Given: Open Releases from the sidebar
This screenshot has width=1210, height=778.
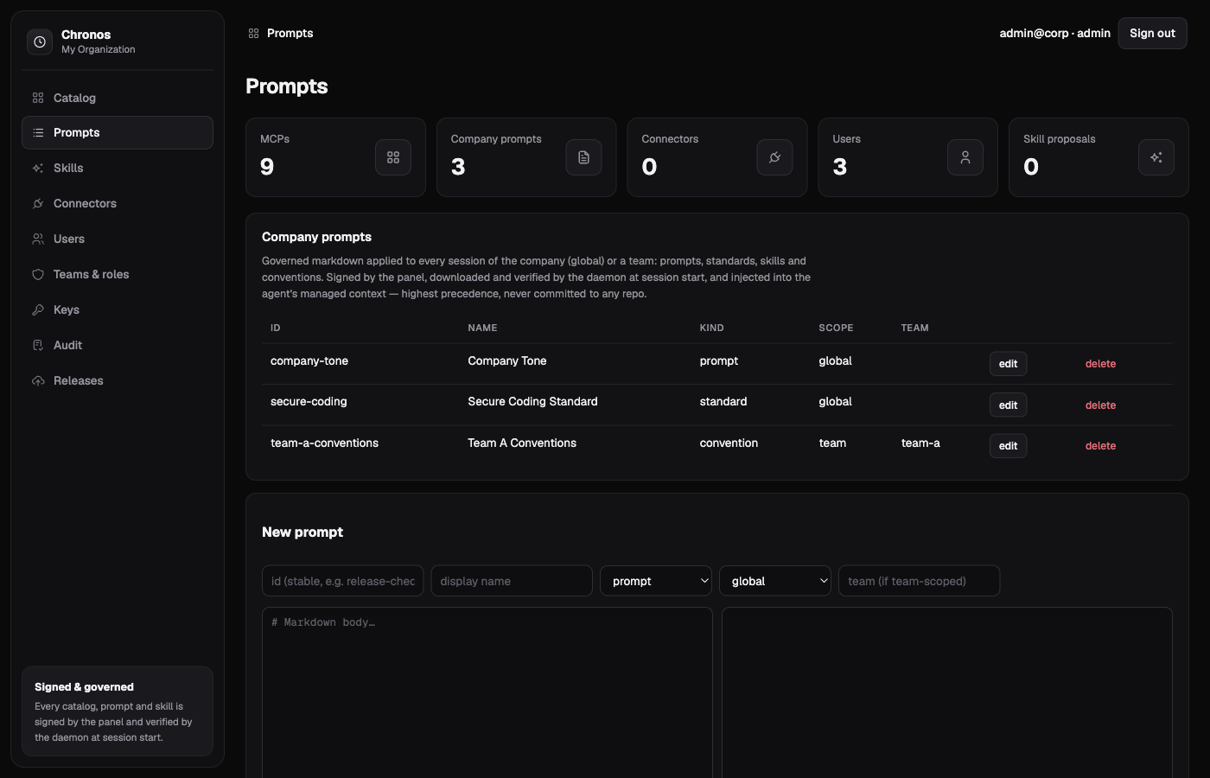Looking at the screenshot, I should (x=118, y=380).
